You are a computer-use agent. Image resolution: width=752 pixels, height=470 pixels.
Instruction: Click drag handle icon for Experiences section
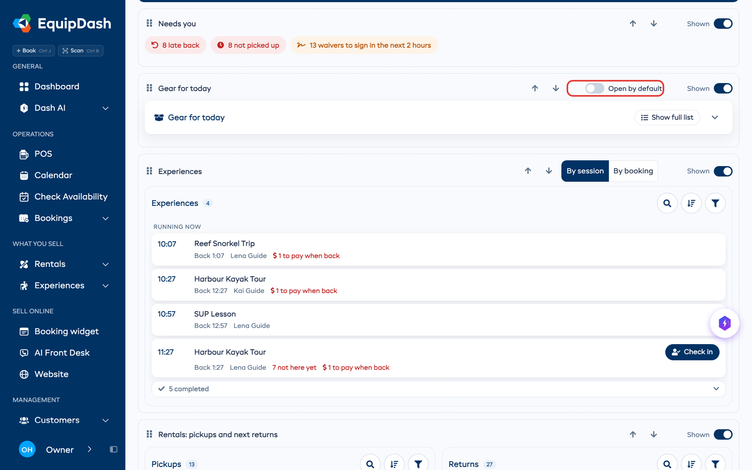[149, 171]
